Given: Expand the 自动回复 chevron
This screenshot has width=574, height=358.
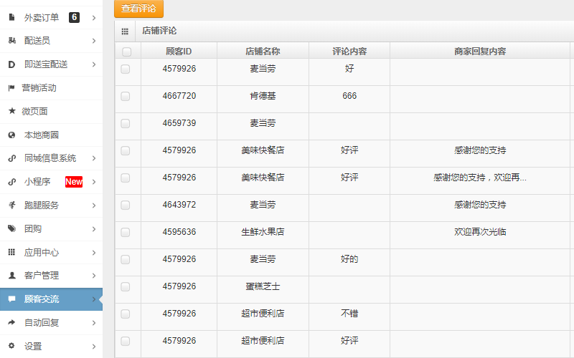Looking at the screenshot, I should 94,322.
